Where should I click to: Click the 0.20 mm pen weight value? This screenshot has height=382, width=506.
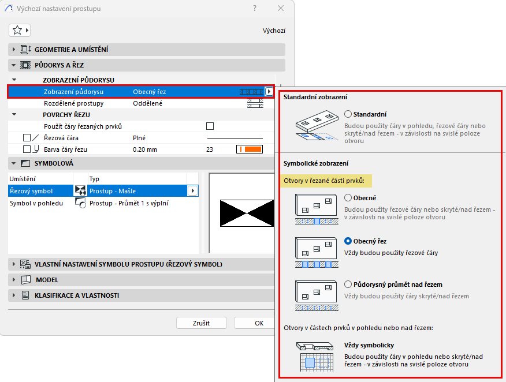coord(145,149)
